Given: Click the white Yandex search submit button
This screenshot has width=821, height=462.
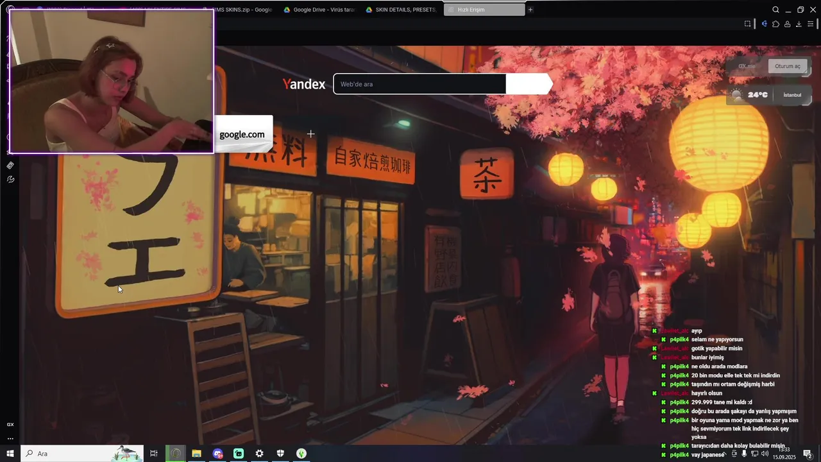Looking at the screenshot, I should pos(529,84).
